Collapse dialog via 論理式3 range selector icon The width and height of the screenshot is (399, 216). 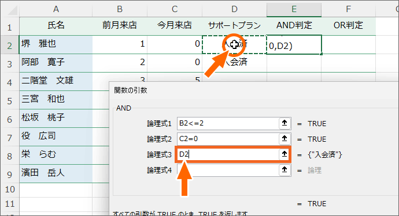tap(285, 154)
